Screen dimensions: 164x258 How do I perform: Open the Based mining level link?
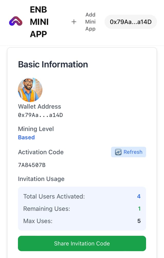[26, 137]
